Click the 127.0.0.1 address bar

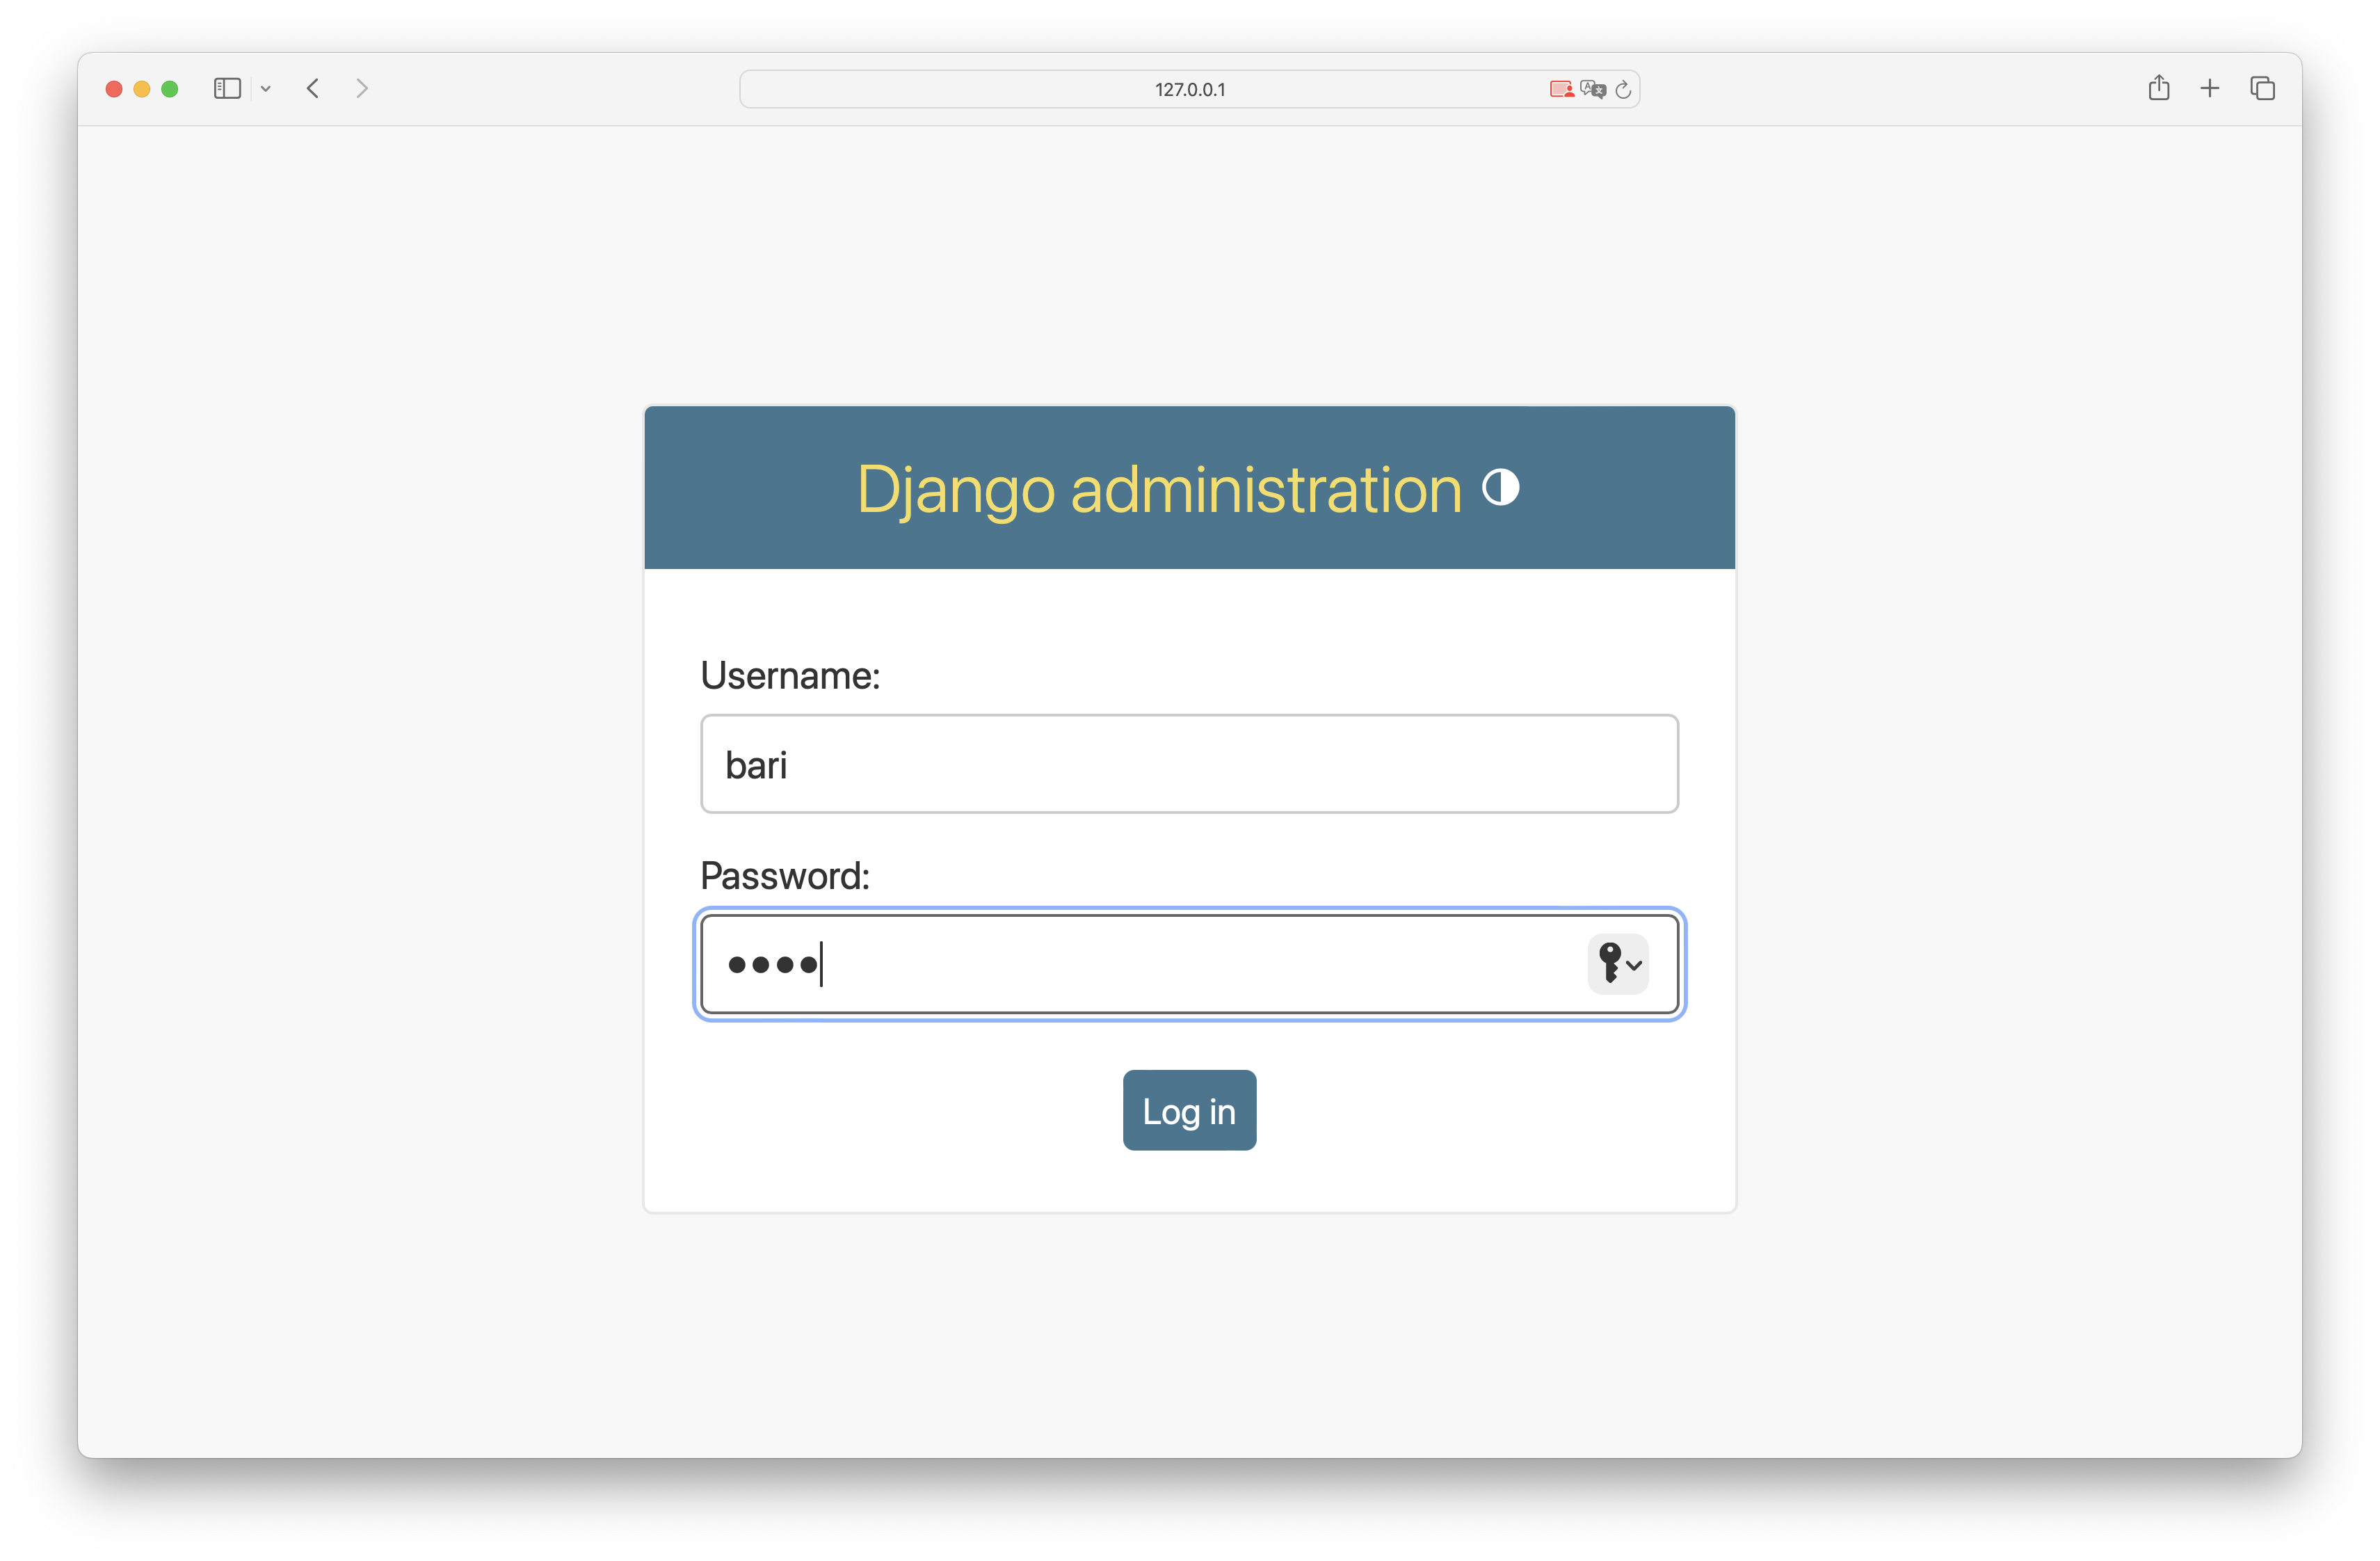tap(1189, 89)
